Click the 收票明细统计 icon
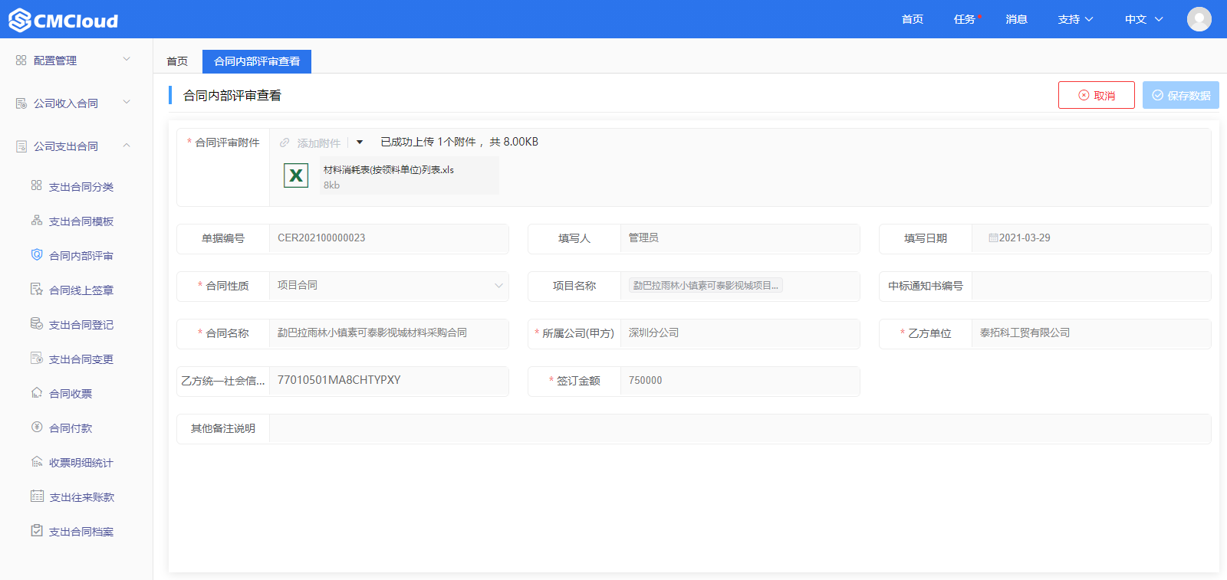1227x580 pixels. point(36,461)
